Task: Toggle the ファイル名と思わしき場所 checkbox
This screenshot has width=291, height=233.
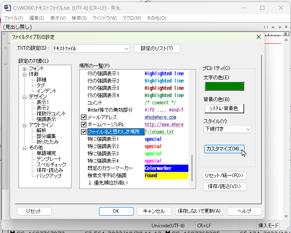Action: click(84, 132)
